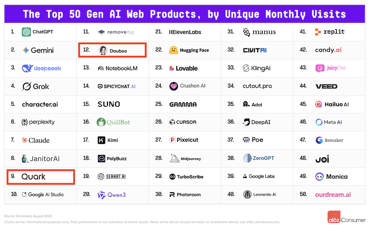Click the Meta AI ring icon

point(319,122)
